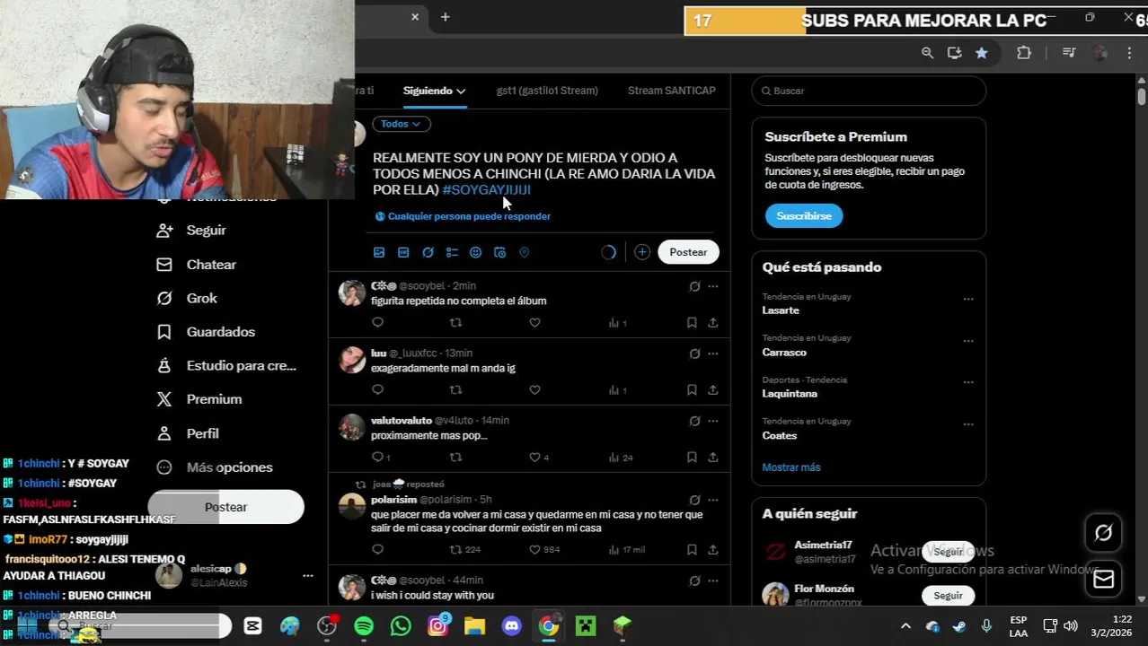Click Mostrar más under trends
1148x646 pixels.
point(791,467)
